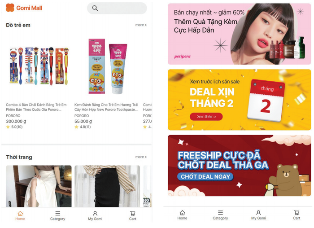314x228 pixels.
Task: Go to Home on right screen
Action: [x=182, y=215]
